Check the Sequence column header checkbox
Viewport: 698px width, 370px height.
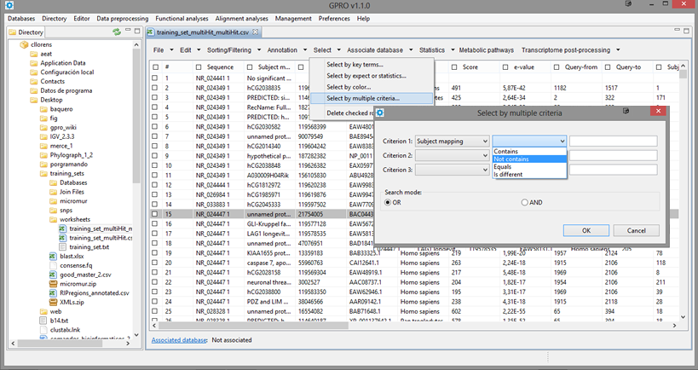pos(197,66)
